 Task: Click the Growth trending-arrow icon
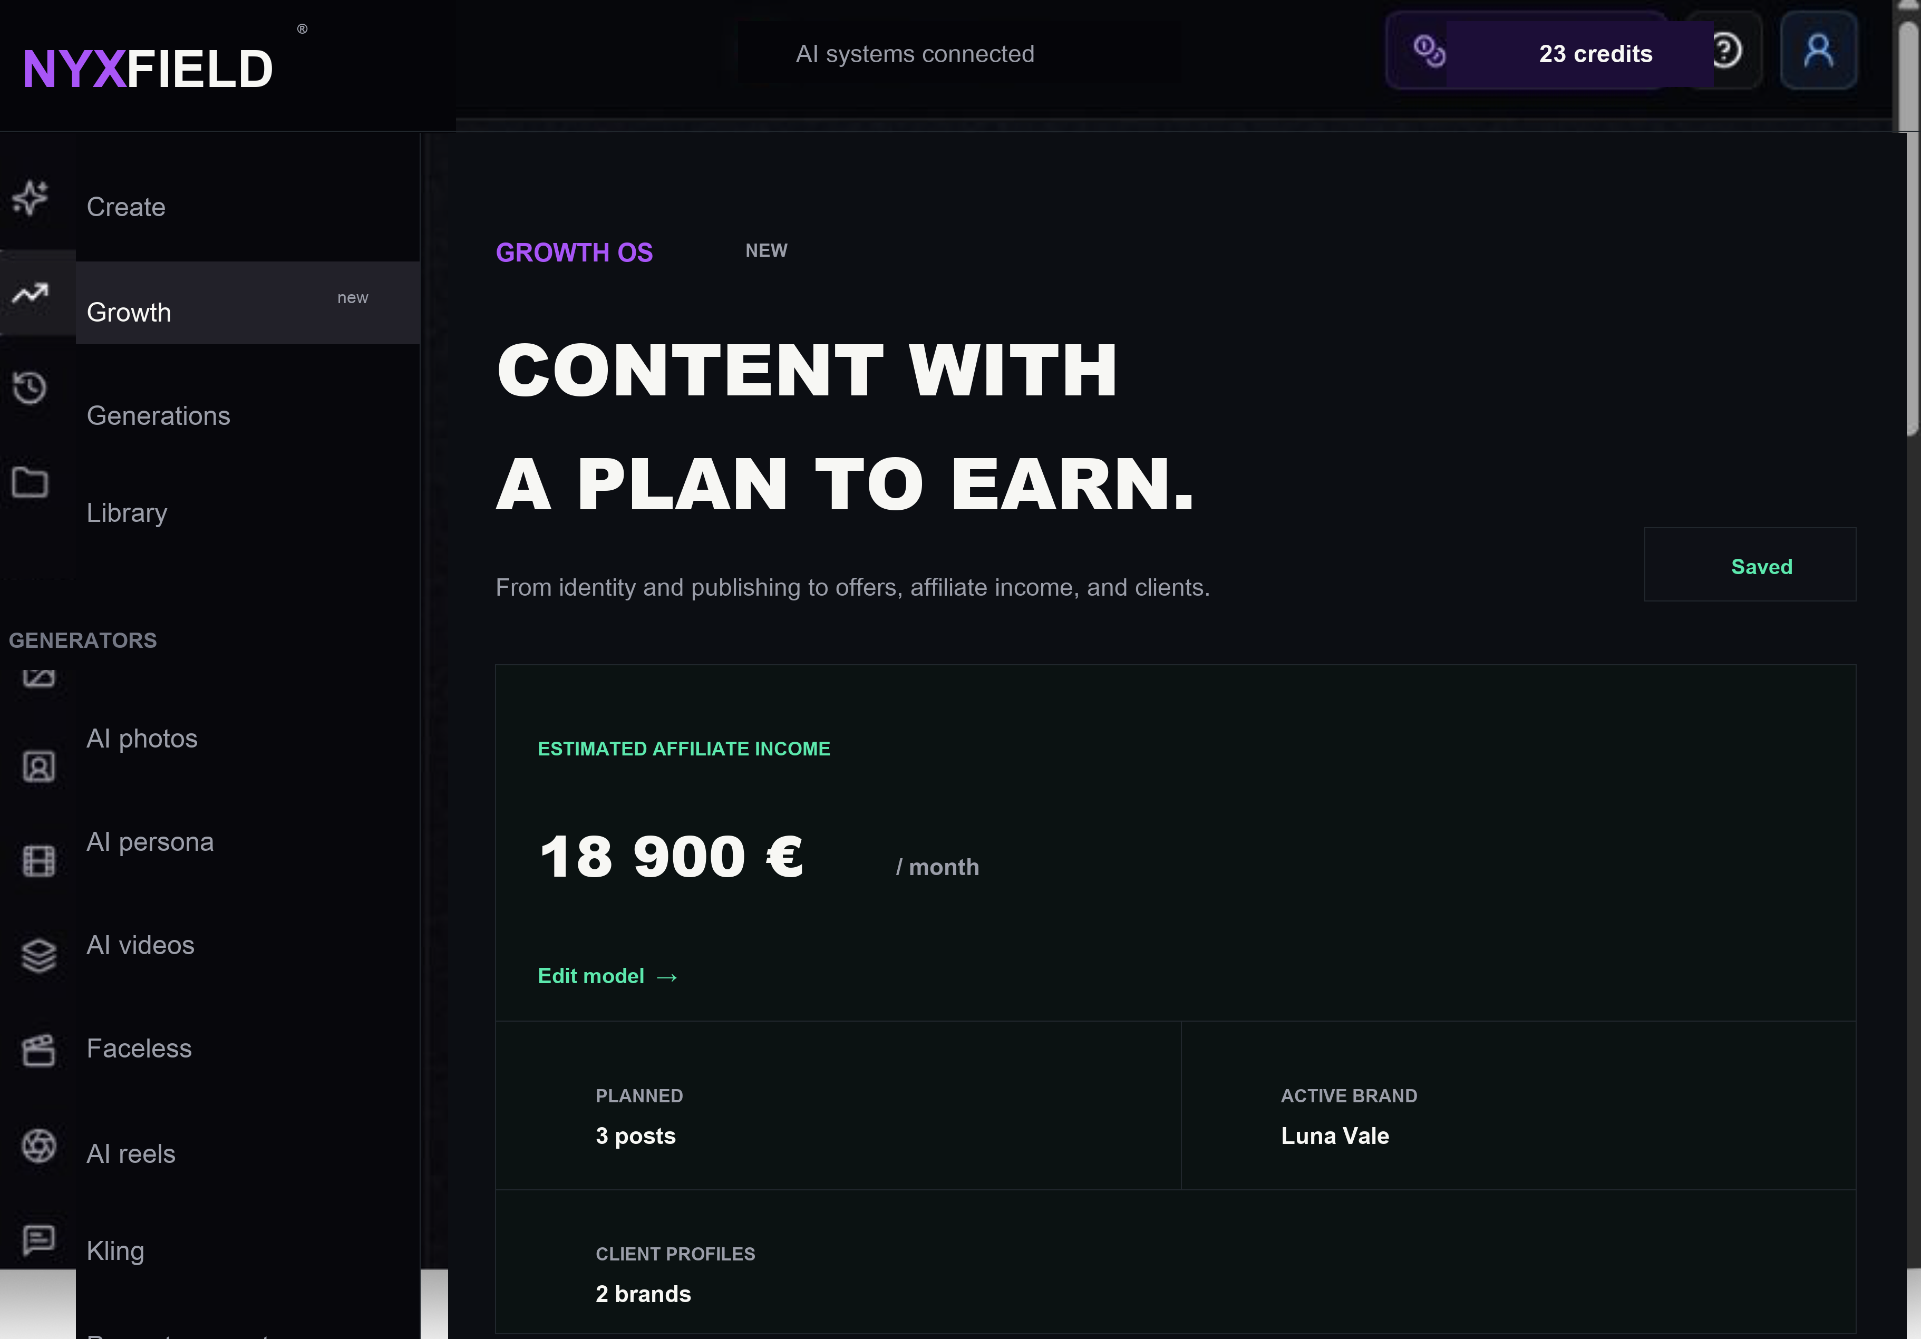pos(30,294)
